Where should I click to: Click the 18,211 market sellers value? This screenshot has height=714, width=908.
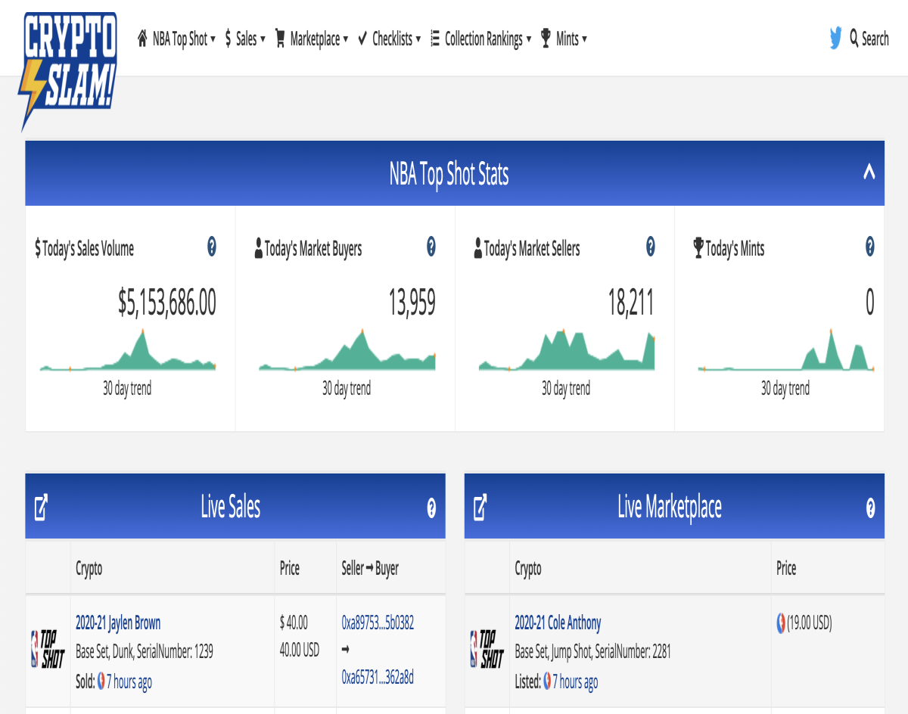tap(631, 303)
